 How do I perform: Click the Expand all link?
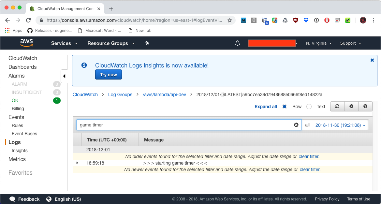tap(266, 107)
